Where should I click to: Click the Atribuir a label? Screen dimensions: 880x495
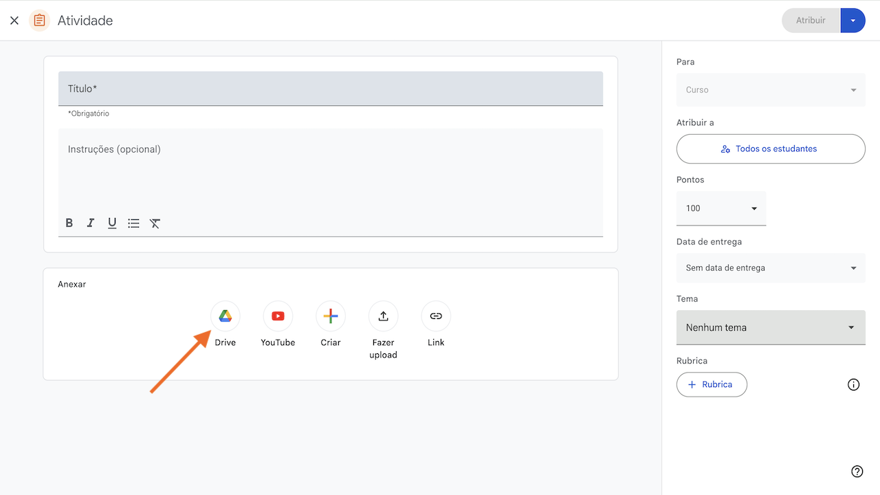click(x=695, y=122)
